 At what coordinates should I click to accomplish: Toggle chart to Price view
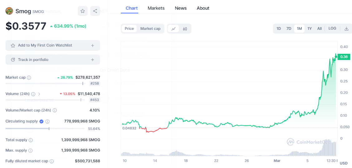[129, 29]
